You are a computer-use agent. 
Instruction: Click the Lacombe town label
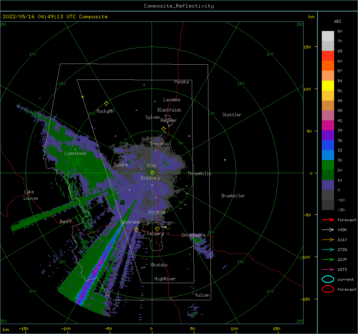point(172,100)
